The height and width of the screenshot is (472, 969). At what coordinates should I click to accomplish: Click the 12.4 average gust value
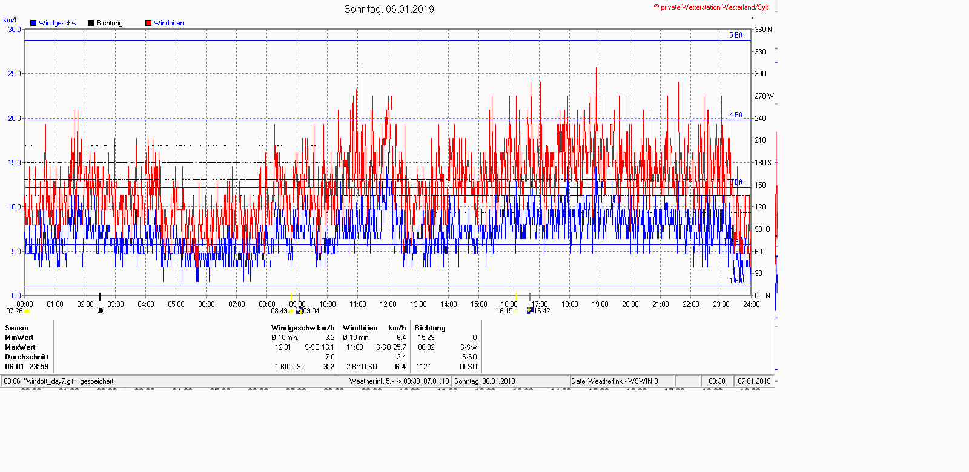click(x=400, y=357)
